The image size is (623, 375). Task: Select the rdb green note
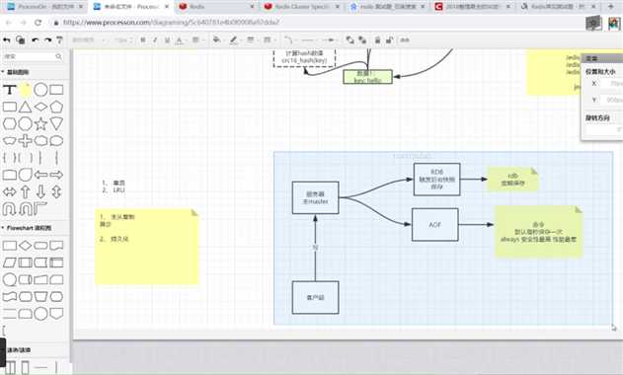click(512, 180)
